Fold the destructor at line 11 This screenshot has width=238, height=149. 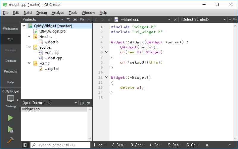(x=107, y=77)
